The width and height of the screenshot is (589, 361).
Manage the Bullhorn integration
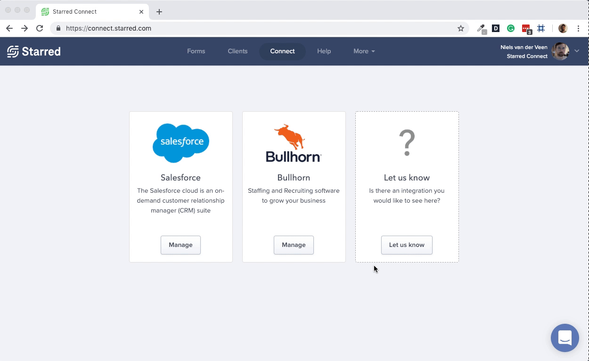click(x=294, y=245)
